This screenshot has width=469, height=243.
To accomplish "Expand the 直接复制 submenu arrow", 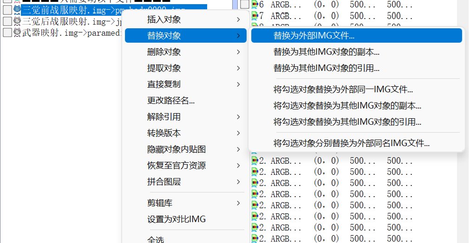I will click(238, 84).
